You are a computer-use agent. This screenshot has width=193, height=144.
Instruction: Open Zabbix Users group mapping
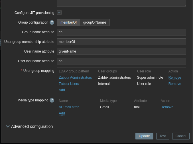tap(69, 84)
